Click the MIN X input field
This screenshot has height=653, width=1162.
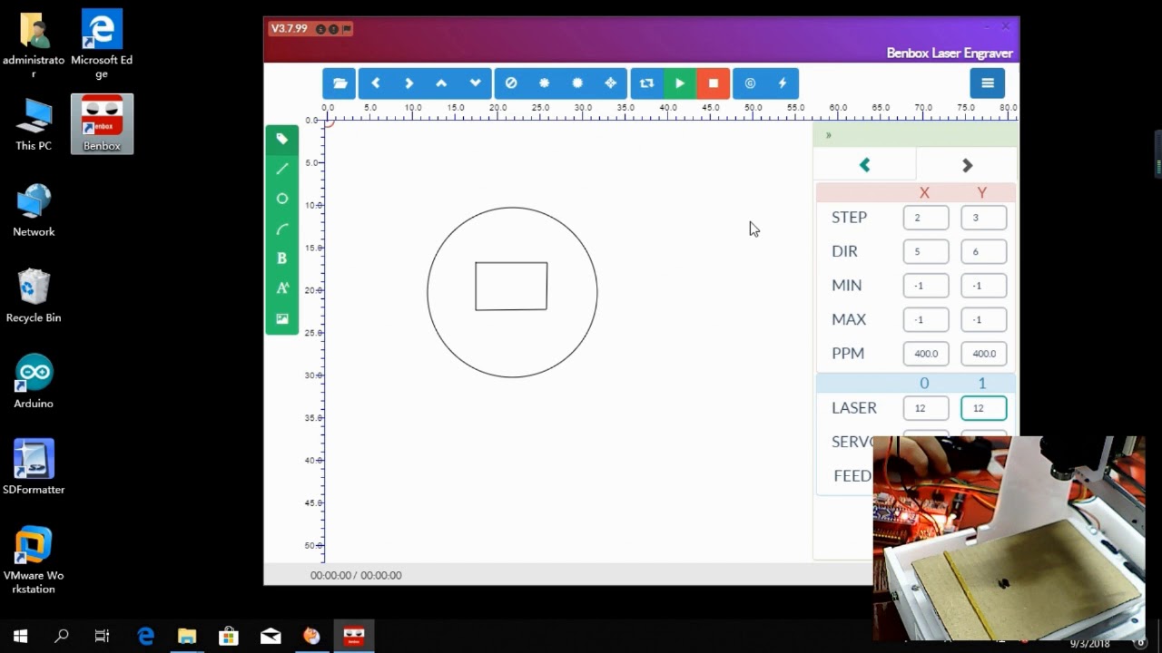point(926,286)
